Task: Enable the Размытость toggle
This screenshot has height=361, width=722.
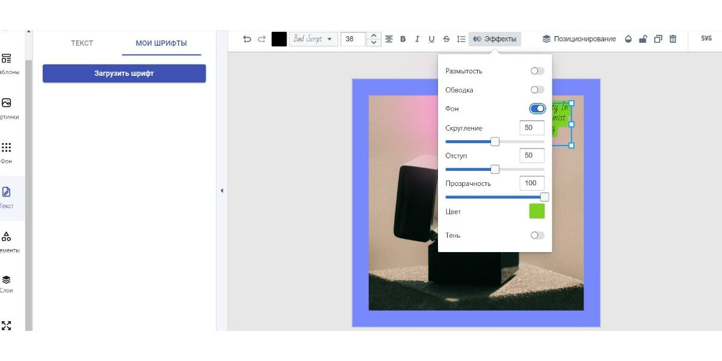Action: [537, 71]
